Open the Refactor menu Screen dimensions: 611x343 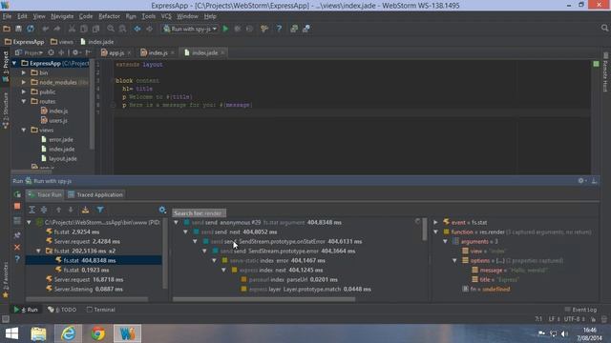[109, 16]
